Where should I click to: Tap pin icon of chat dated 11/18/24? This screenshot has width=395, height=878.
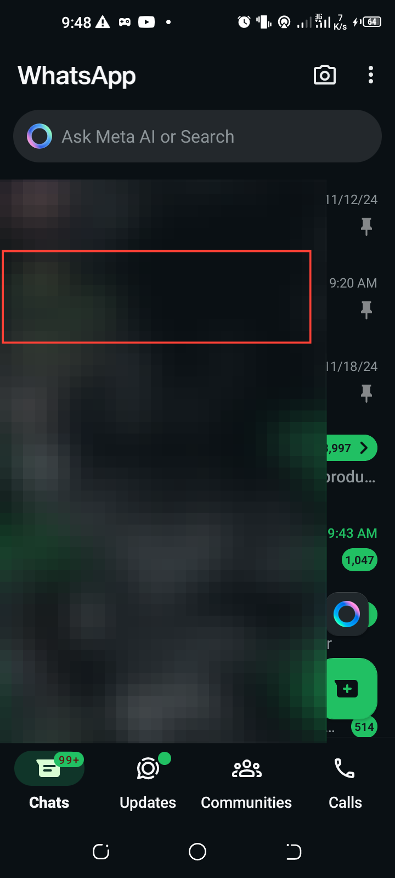click(x=366, y=393)
